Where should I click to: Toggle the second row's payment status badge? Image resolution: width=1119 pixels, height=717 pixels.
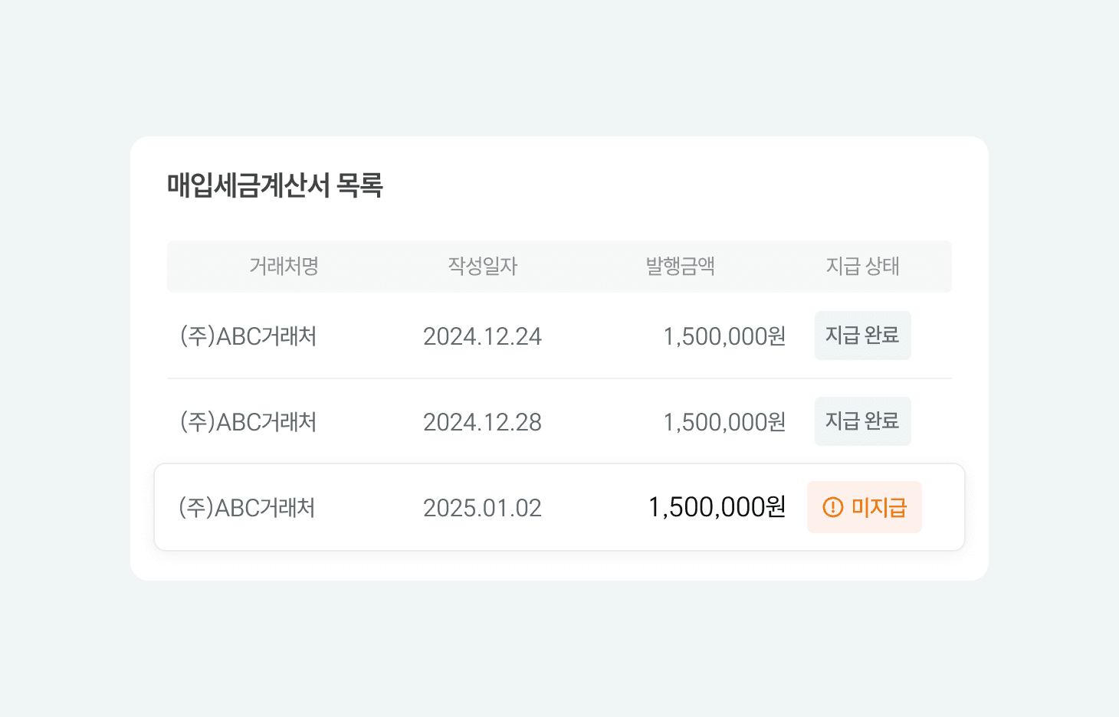coord(862,421)
